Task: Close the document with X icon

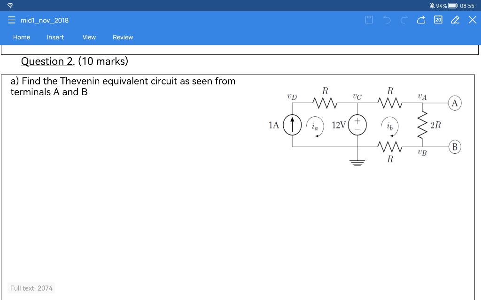Action: coord(473,20)
